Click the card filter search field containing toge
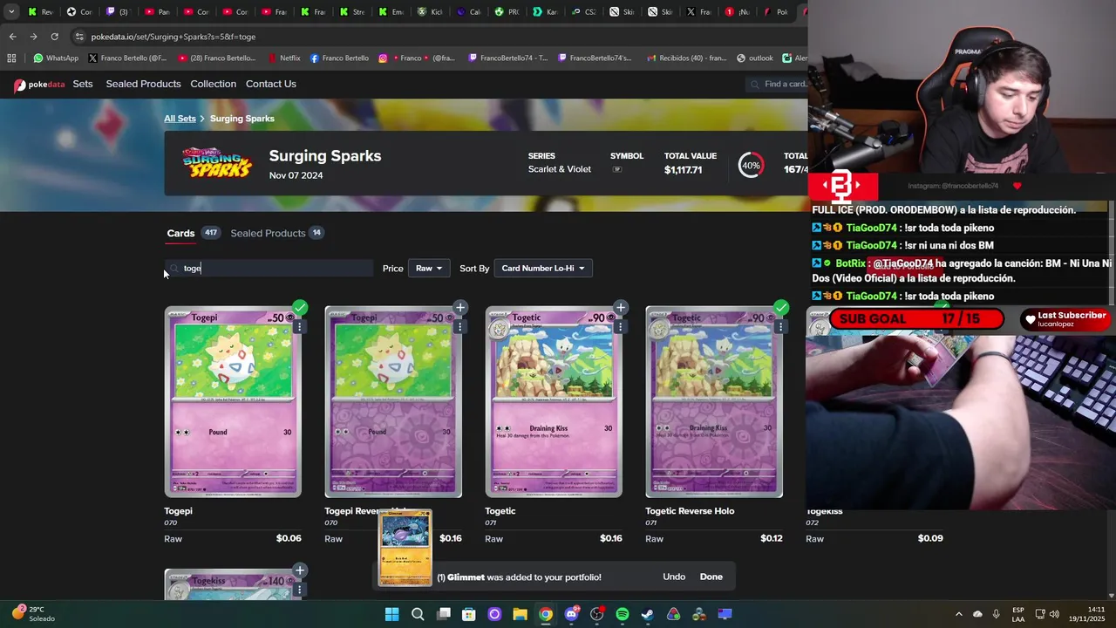 269,268
